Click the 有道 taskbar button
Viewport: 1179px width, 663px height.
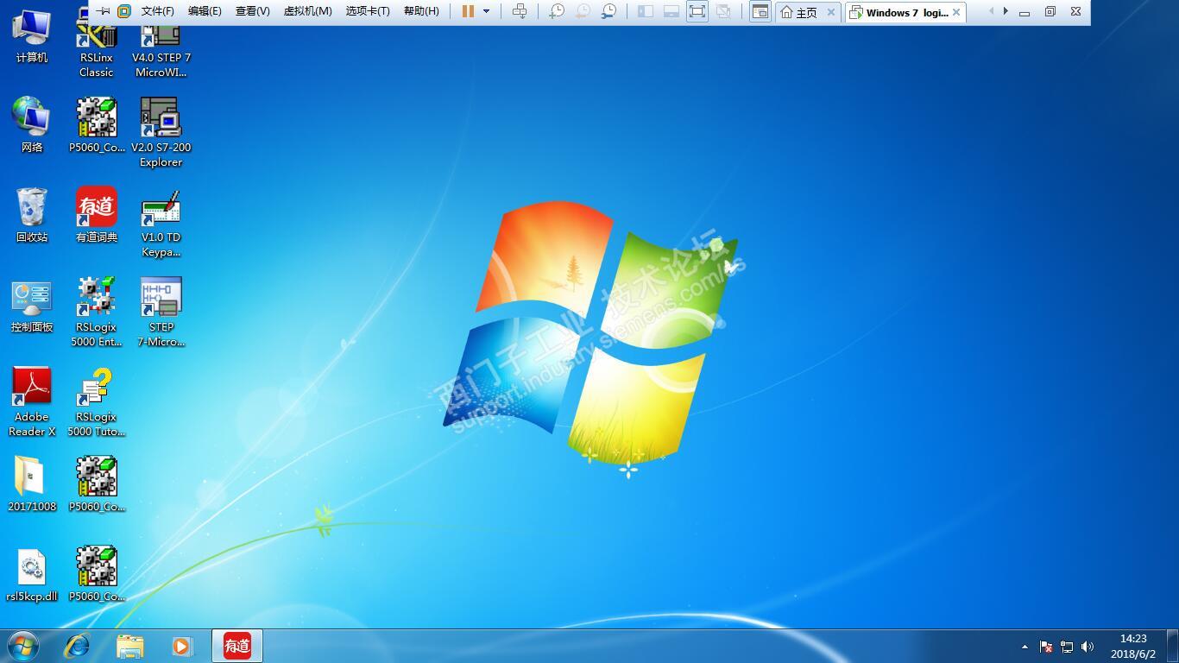point(237,646)
